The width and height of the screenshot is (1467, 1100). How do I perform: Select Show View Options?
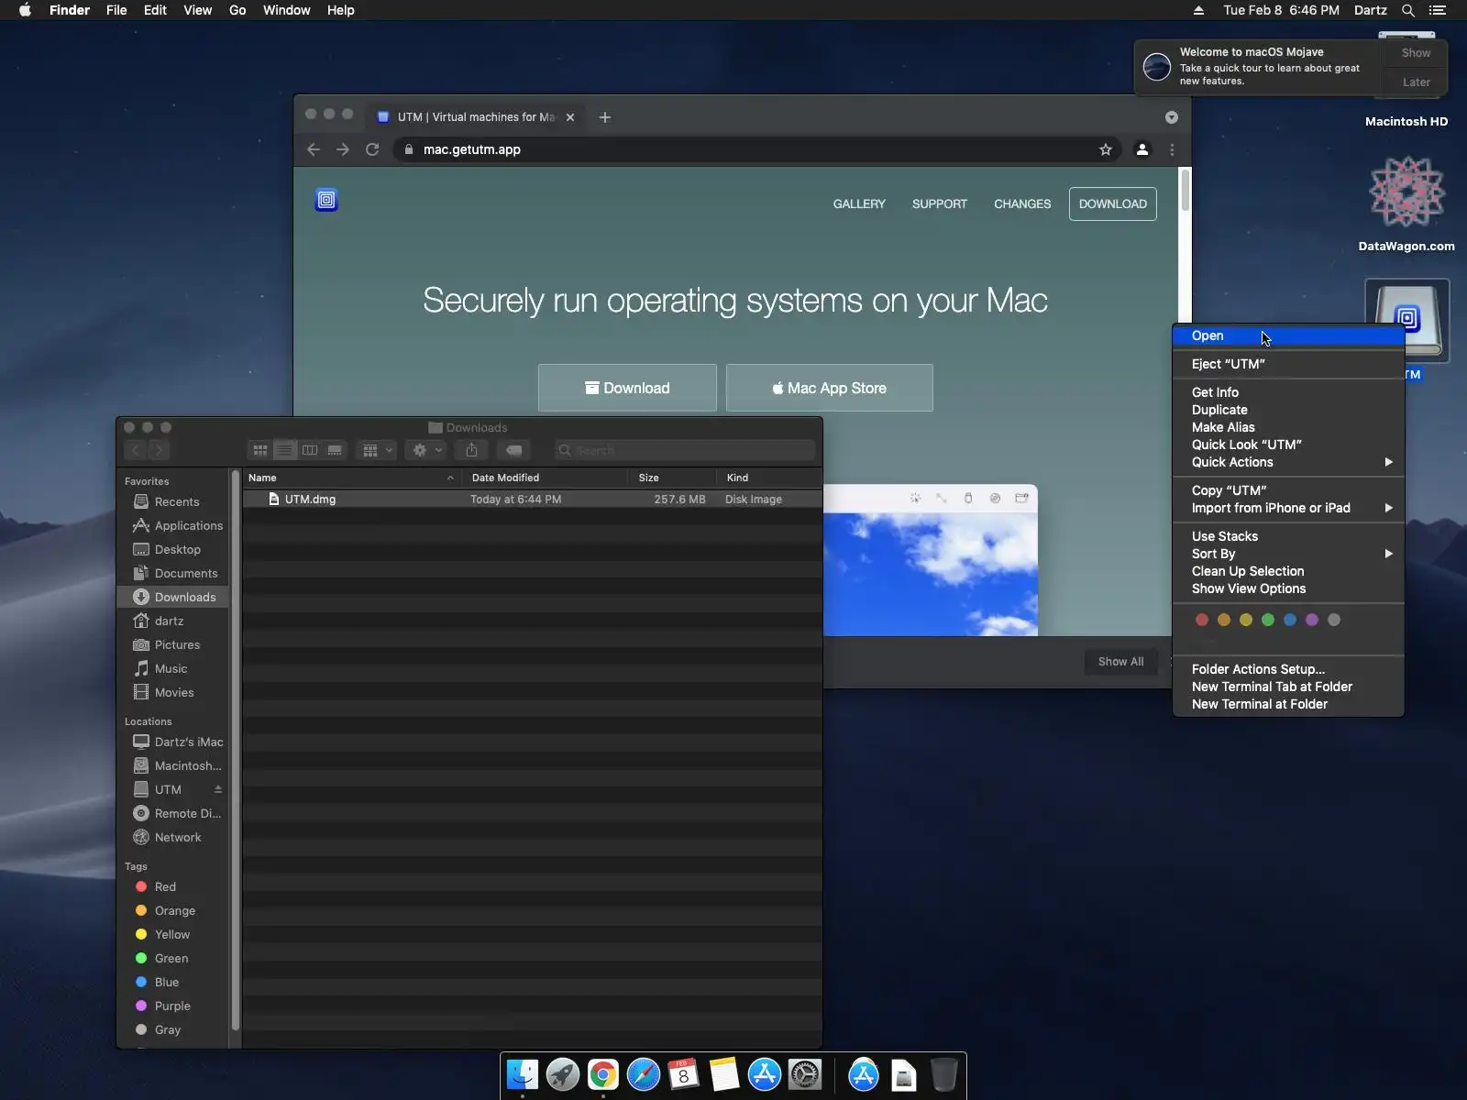click(1289, 588)
